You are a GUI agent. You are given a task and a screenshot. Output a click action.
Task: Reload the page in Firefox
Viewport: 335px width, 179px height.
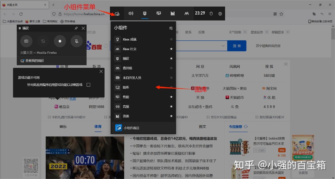tap(21, 14)
